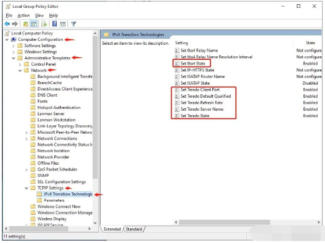Image resolution: width=325 pixels, height=243 pixels.
Task: Click the Set Teredo Client Port icon
Action: tap(177, 89)
